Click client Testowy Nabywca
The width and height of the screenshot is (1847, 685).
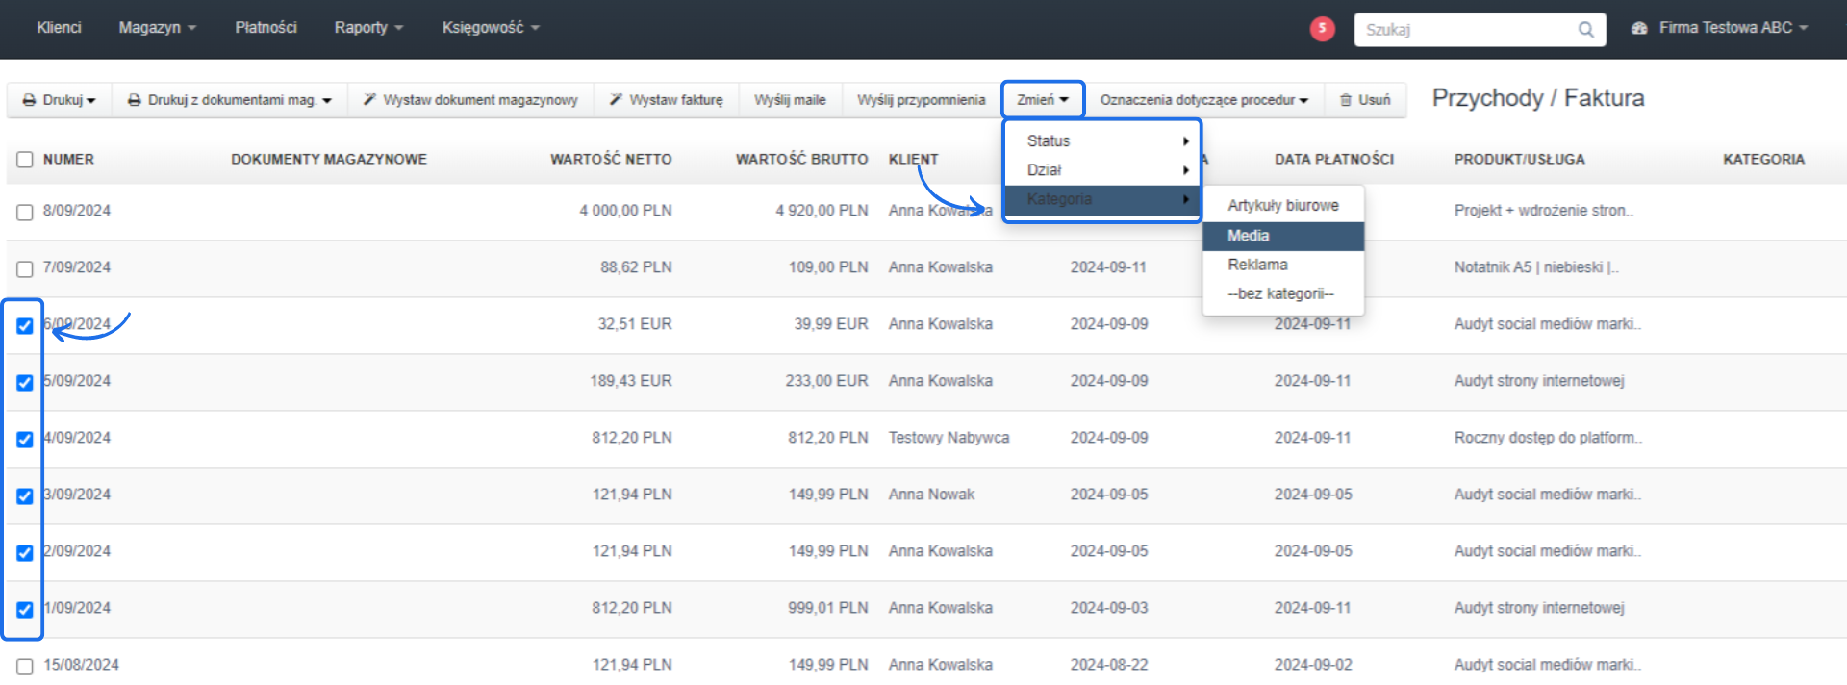949,438
